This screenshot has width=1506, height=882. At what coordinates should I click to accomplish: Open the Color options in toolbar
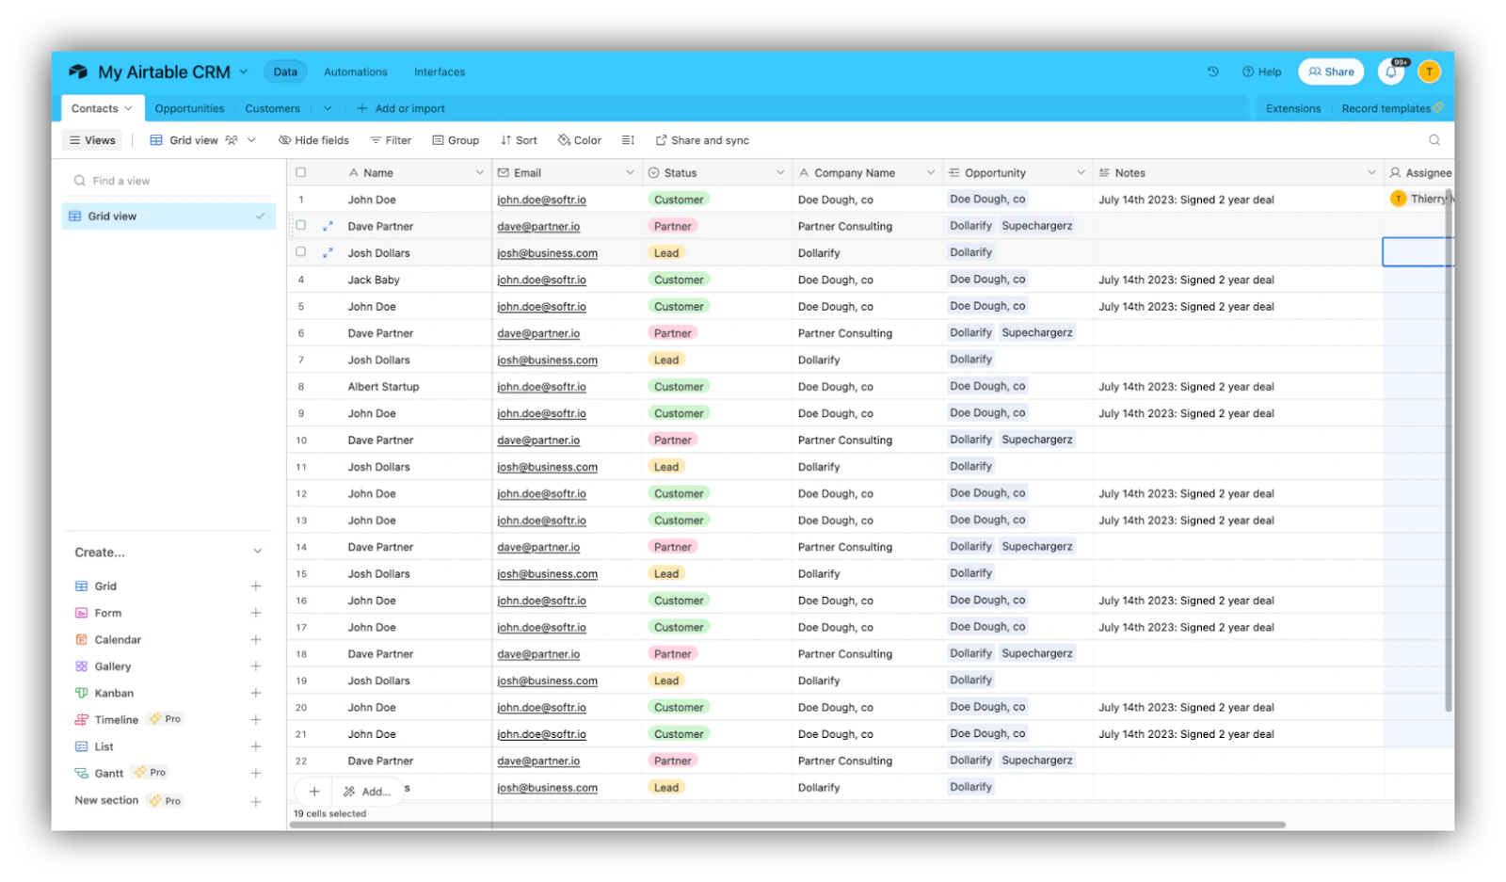(x=579, y=140)
